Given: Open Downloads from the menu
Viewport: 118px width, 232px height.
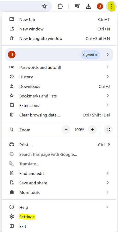Looking at the screenshot, I should tap(59, 86).
